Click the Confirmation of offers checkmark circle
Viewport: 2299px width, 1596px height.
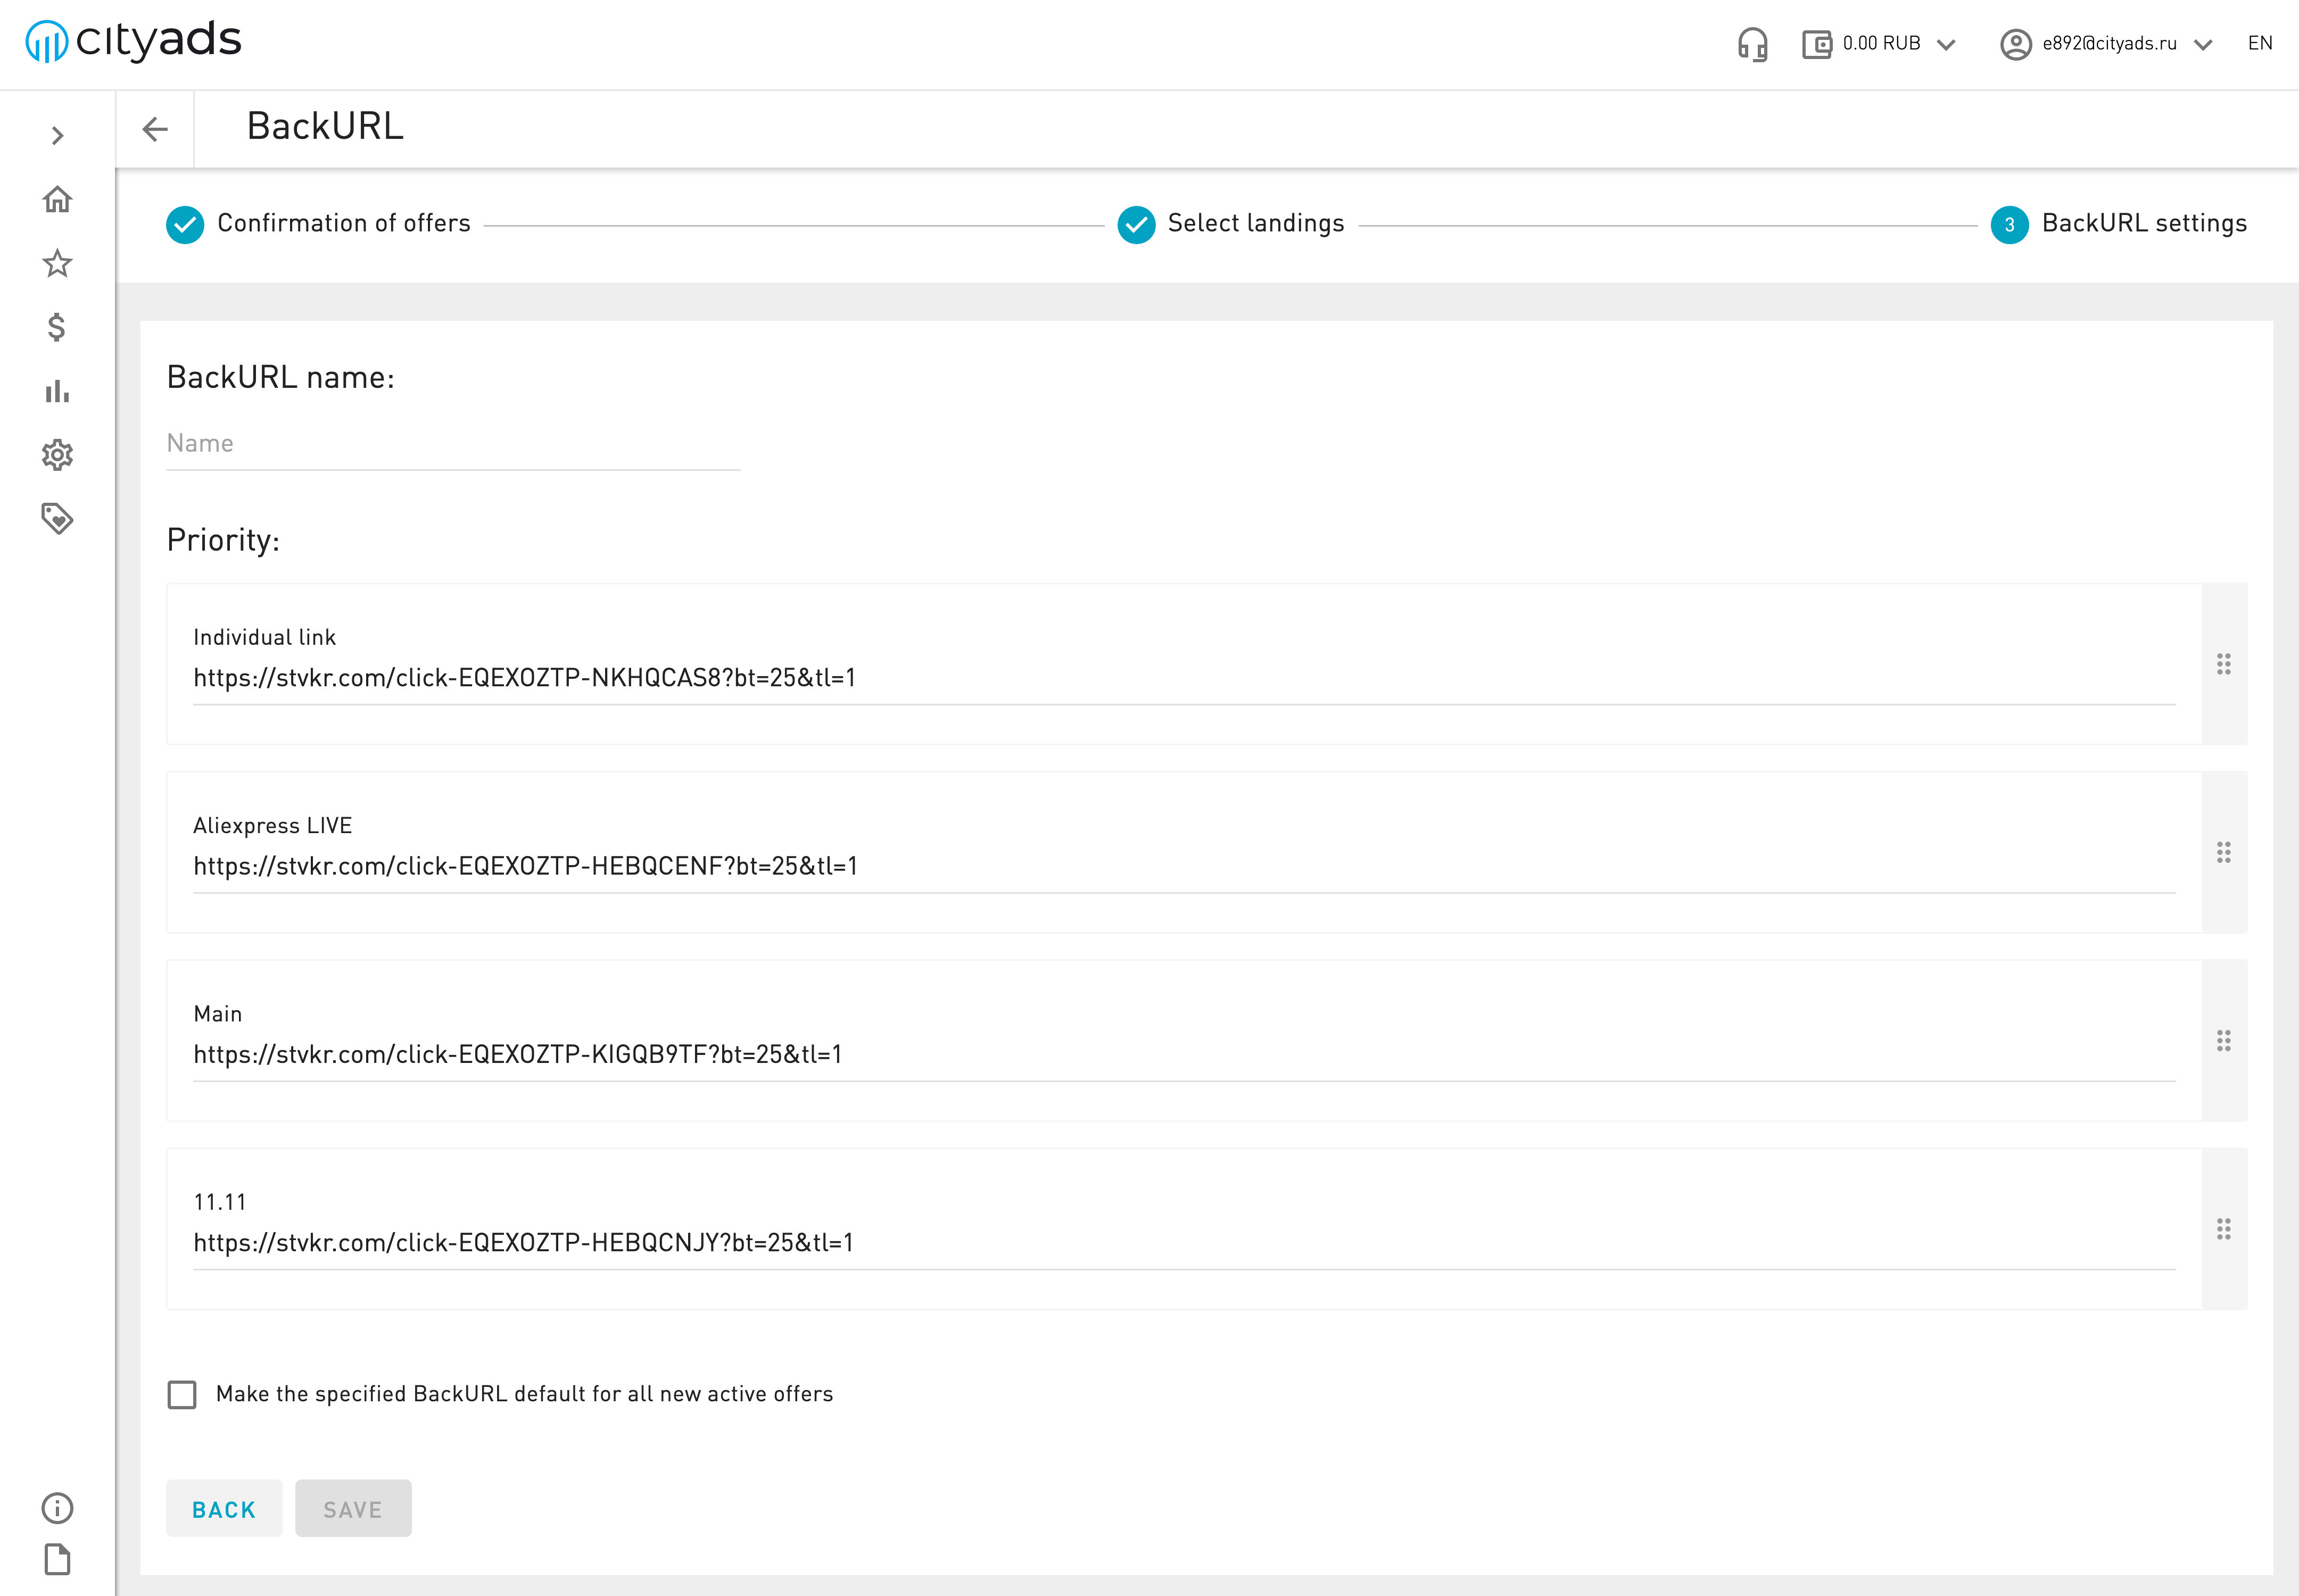(185, 225)
